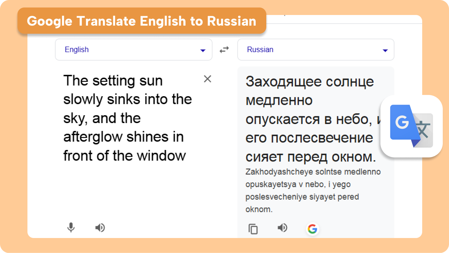Listen to the Russian translation audio

[282, 228]
